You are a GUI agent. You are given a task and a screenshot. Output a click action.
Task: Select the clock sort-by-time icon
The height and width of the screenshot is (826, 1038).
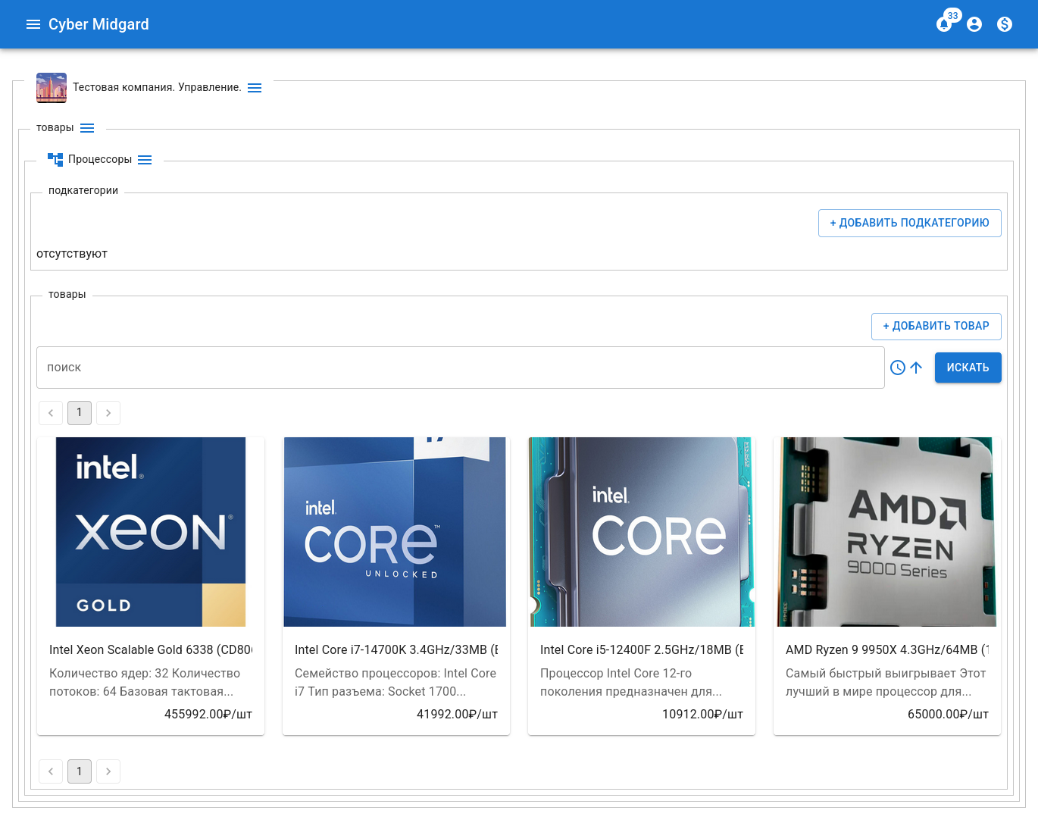tap(898, 368)
